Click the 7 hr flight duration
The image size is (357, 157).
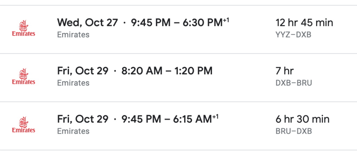pyautogui.click(x=284, y=71)
